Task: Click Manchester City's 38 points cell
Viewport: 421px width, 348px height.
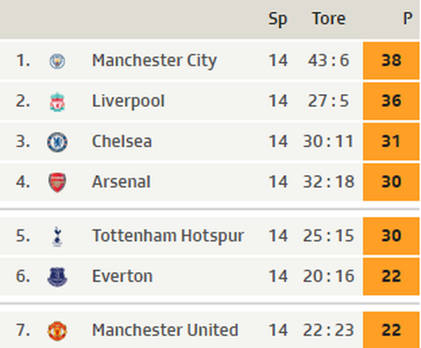Action: 391,61
